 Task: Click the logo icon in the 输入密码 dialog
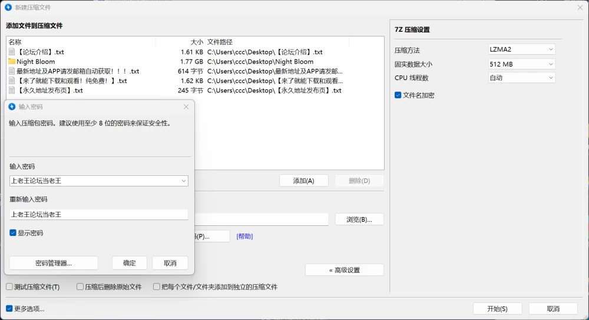[x=12, y=106]
